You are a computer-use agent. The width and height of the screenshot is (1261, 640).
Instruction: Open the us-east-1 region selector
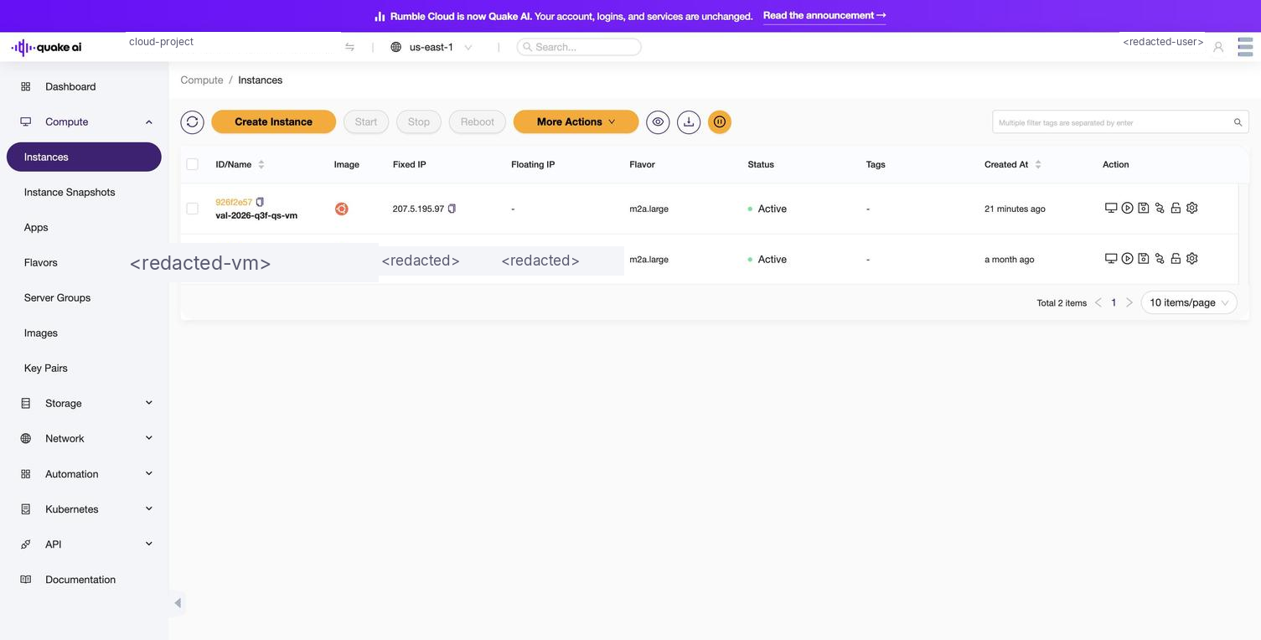pyautogui.click(x=432, y=47)
